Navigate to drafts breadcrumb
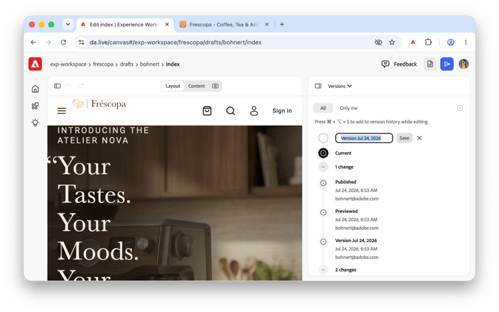The height and width of the screenshot is (312, 499). 126,64
